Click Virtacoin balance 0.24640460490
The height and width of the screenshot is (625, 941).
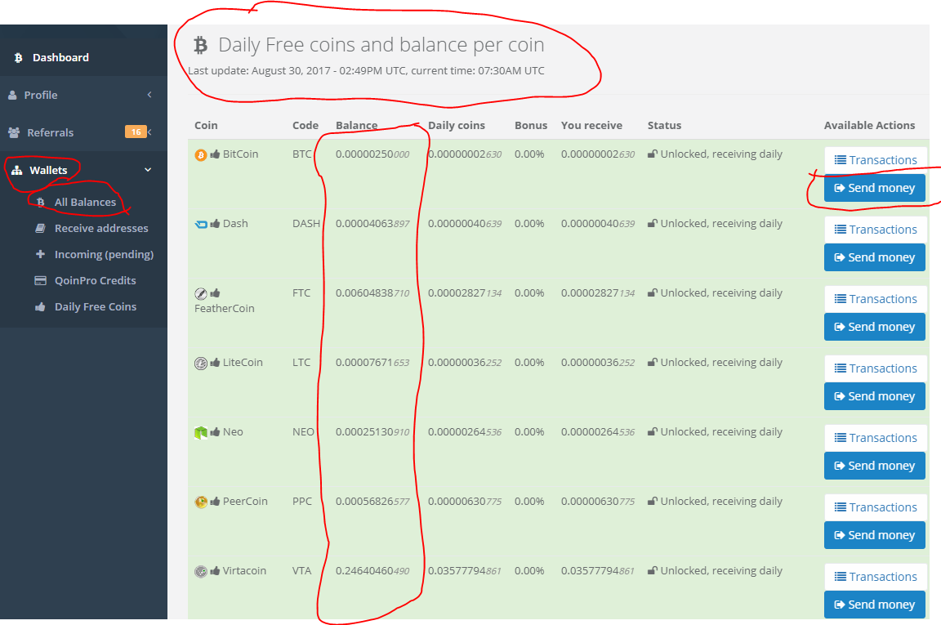click(372, 571)
